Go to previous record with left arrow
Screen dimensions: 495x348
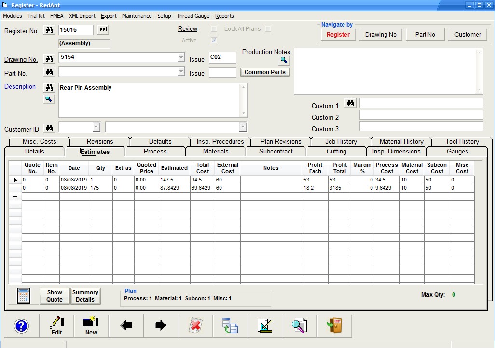(x=126, y=326)
